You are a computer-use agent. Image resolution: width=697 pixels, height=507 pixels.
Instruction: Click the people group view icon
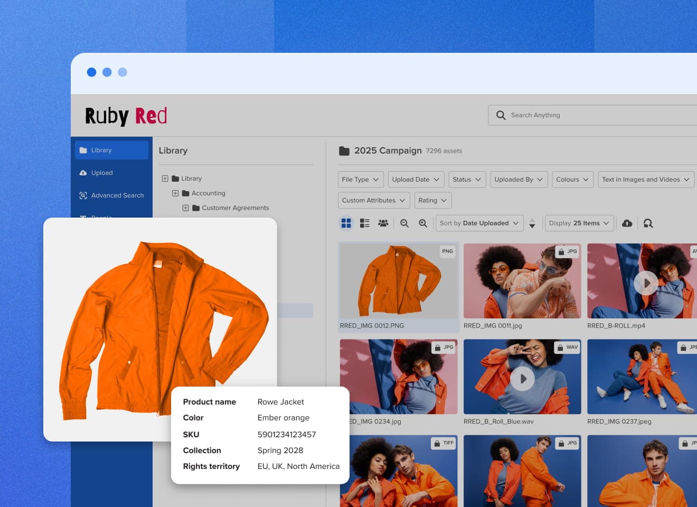(383, 223)
